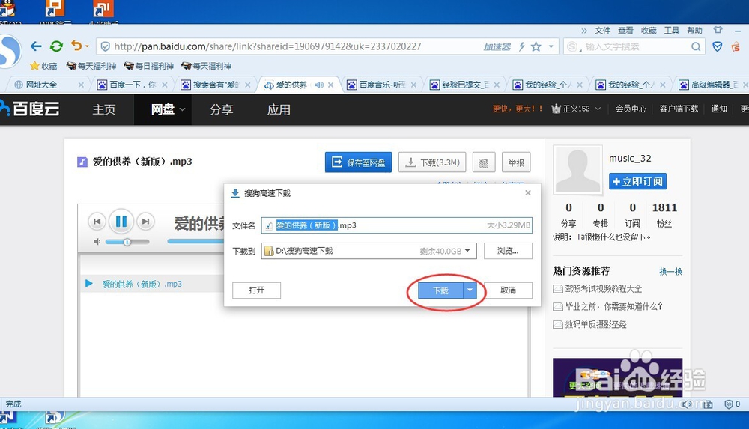The height and width of the screenshot is (429, 749).
Task: Open 毕业之前，你需要知道什么？ recommendation
Action: tap(614, 306)
